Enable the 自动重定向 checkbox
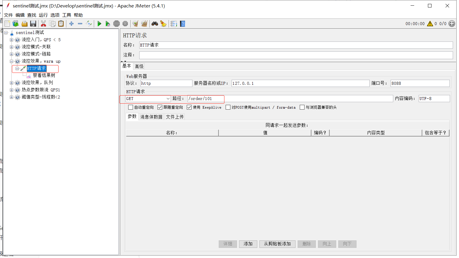The image size is (459, 258). coord(131,107)
